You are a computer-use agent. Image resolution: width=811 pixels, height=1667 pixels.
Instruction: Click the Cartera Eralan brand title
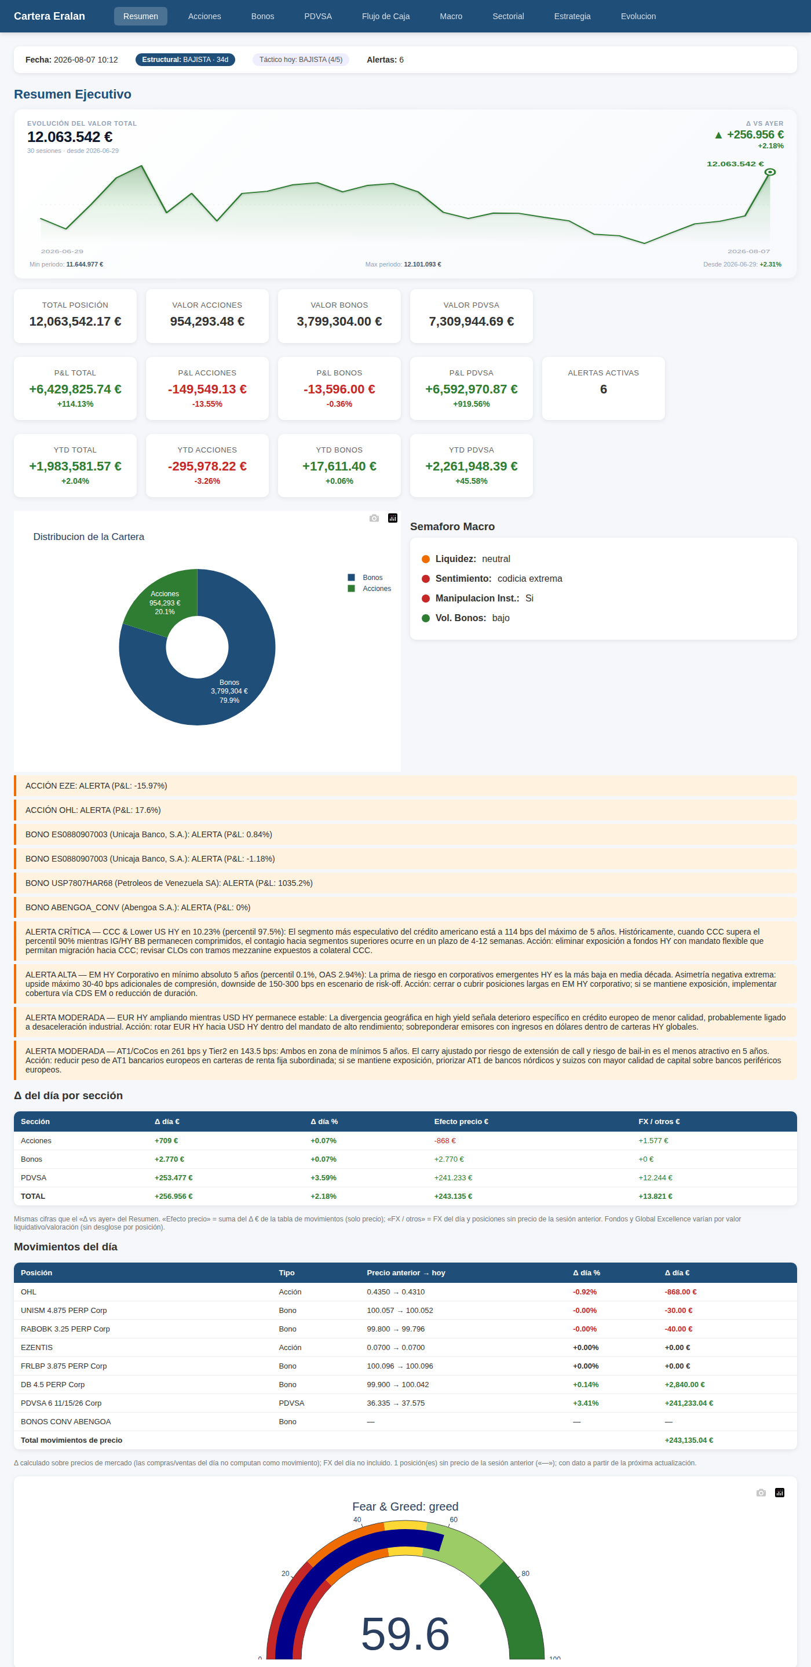coord(49,16)
